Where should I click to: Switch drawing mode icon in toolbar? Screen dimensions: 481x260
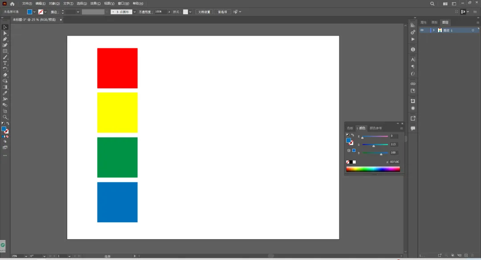pos(5,142)
